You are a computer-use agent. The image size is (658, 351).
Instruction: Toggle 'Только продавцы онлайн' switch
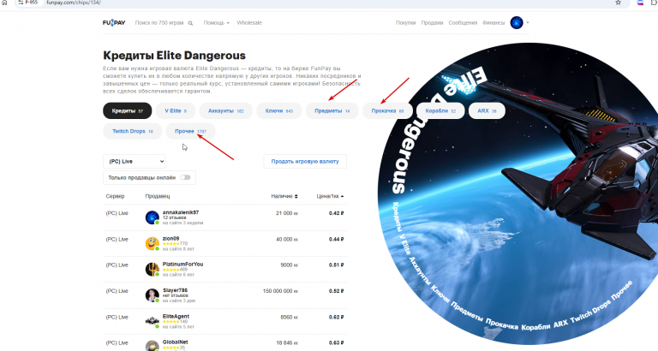coord(185,177)
